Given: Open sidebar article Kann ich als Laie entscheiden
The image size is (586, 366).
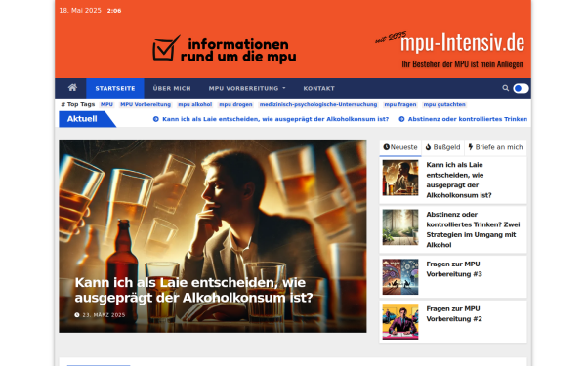Looking at the screenshot, I should click(459, 180).
